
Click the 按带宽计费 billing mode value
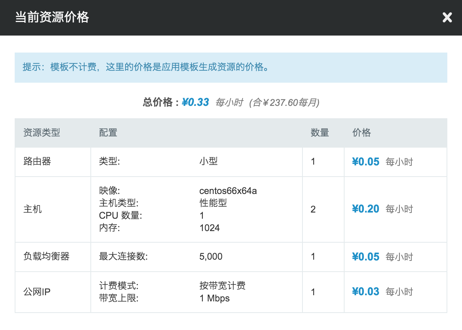(x=223, y=286)
